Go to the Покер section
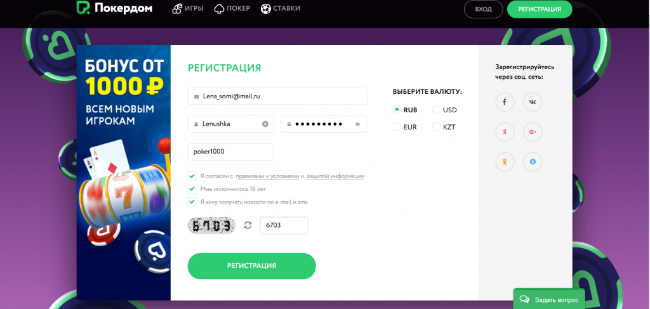 tap(232, 9)
